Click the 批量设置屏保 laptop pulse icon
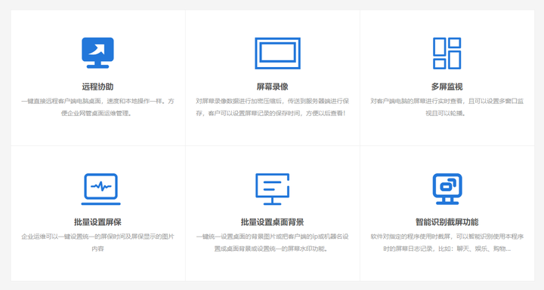544x290 pixels. point(101,189)
